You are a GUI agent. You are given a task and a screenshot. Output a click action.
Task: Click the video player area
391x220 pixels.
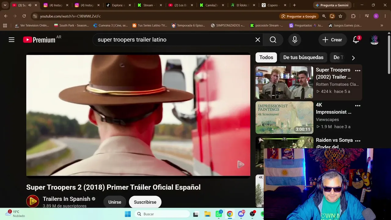tap(138, 116)
